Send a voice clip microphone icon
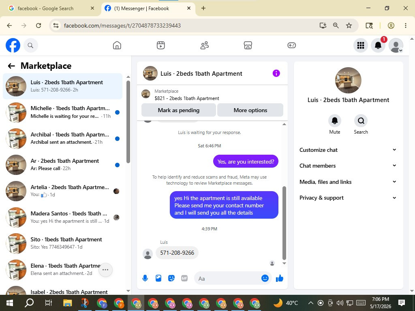This screenshot has width=415, height=311. click(x=145, y=278)
